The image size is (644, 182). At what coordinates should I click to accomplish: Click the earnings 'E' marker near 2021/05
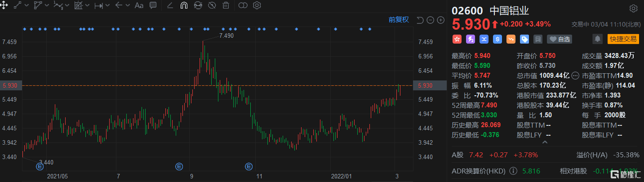(40, 166)
